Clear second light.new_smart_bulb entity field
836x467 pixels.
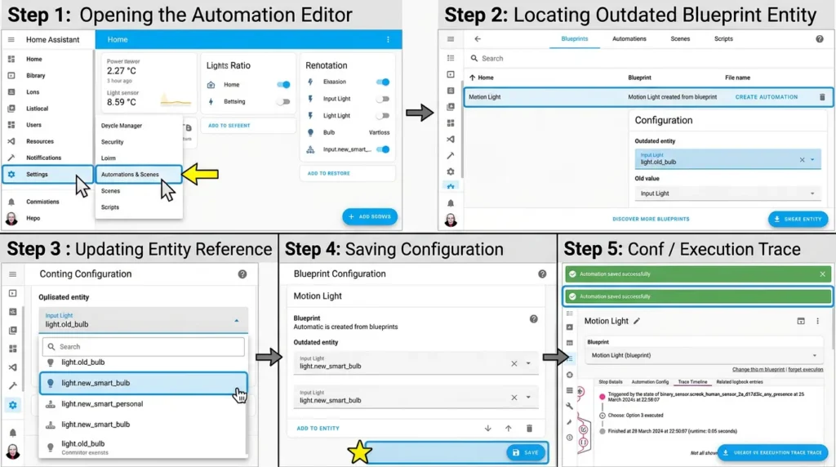click(514, 398)
